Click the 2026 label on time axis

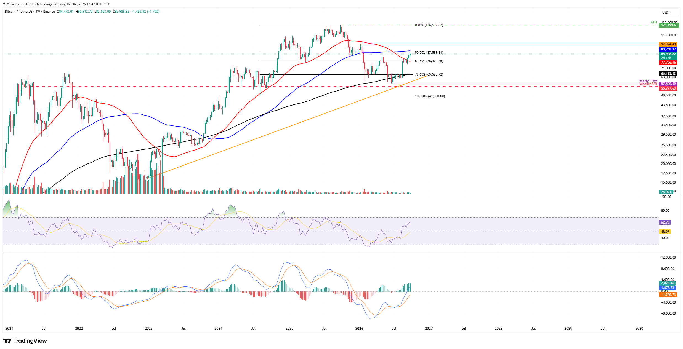(x=359, y=329)
